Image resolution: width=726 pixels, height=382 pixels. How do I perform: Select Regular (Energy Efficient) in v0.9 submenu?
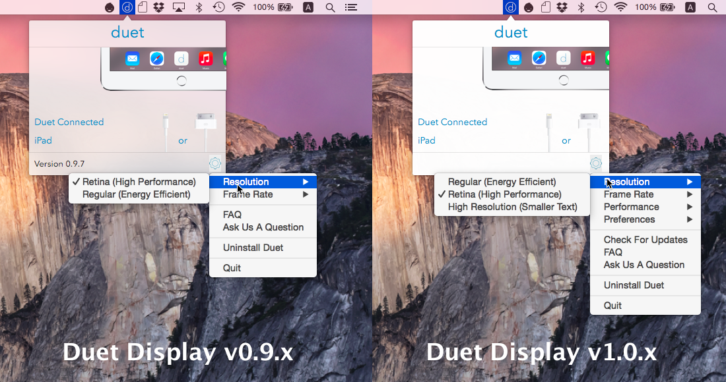(138, 194)
